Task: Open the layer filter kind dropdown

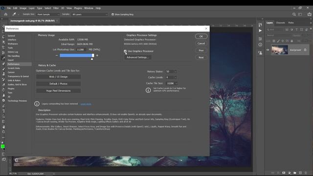Action: (x=275, y=29)
